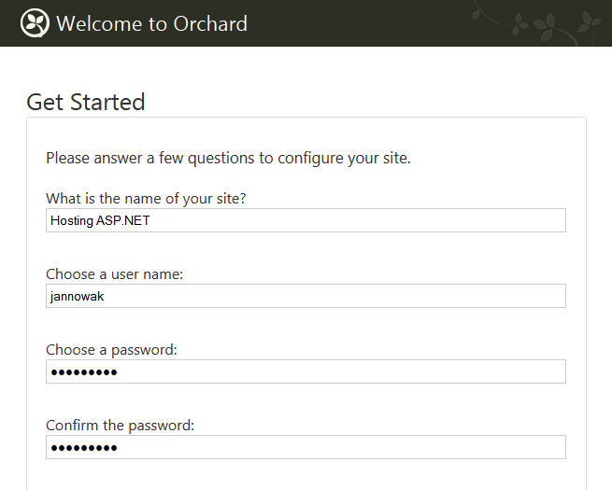This screenshot has width=612, height=490.
Task: Select the Get Started heading
Action: [x=85, y=102]
